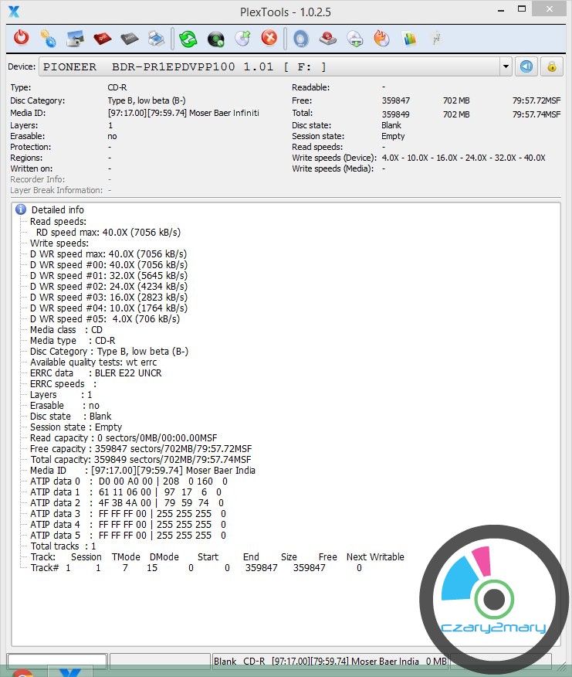The width and height of the screenshot is (572, 677).
Task: Click the red X stop icon
Action: click(269, 38)
